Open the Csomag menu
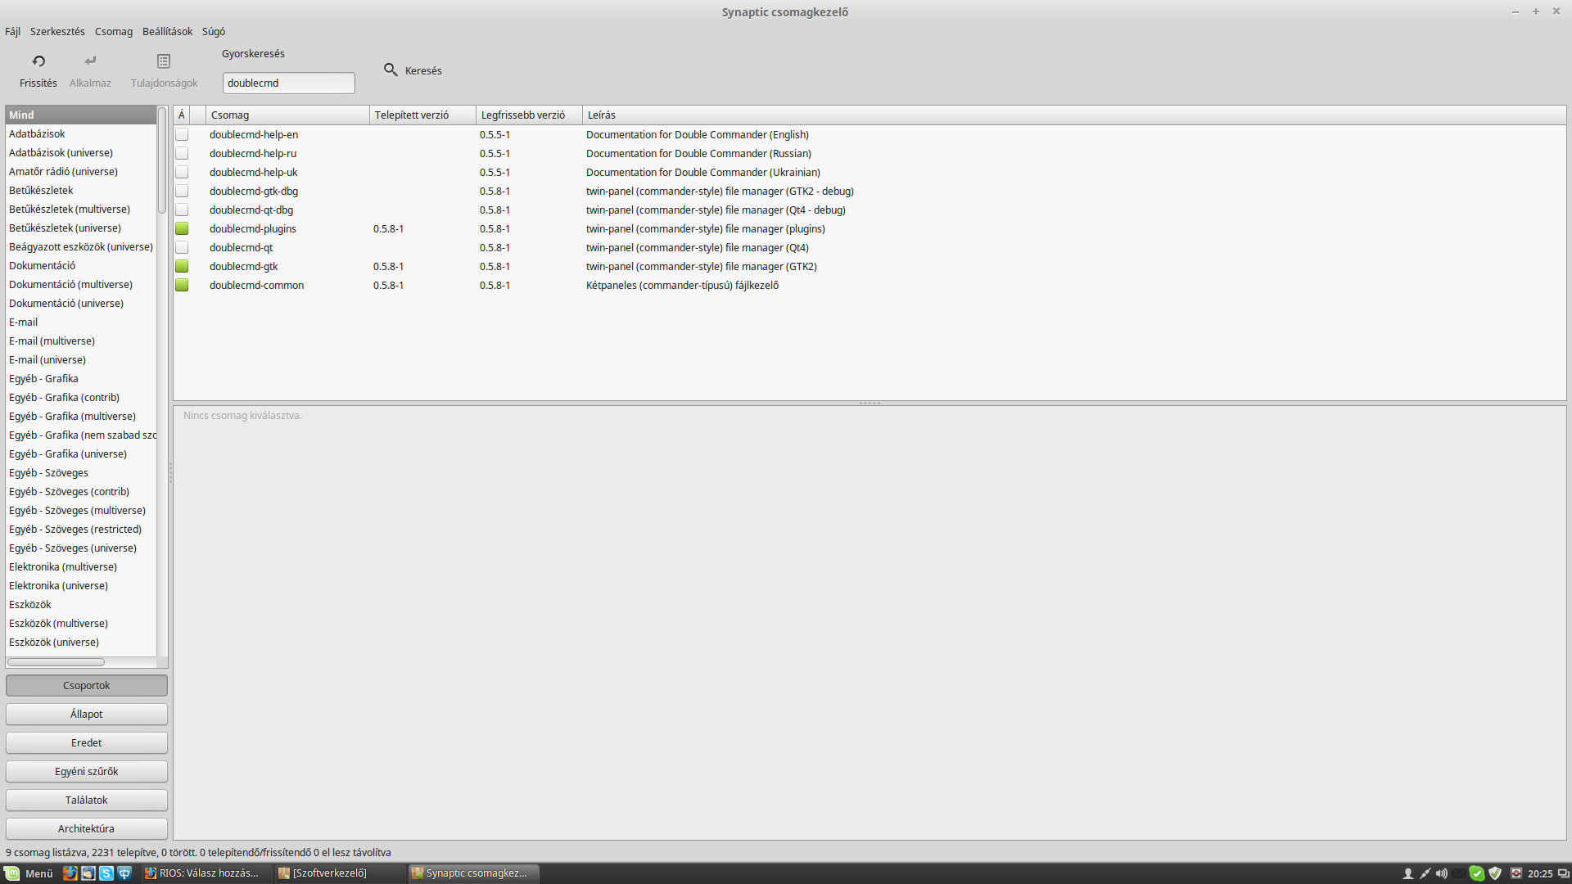Image resolution: width=1572 pixels, height=884 pixels. (114, 31)
